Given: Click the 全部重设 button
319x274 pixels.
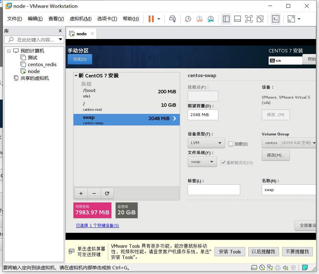Looking at the screenshot, I should point(306,226).
